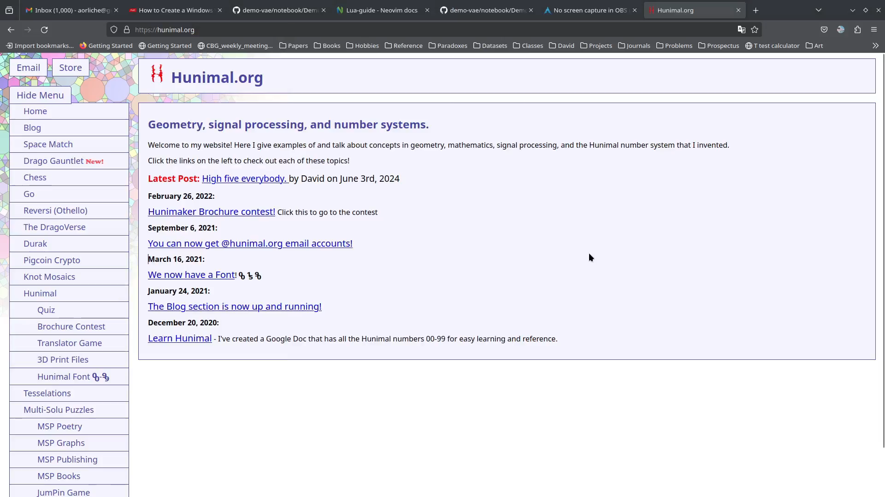Open the Blog section is now up link

[235, 306]
